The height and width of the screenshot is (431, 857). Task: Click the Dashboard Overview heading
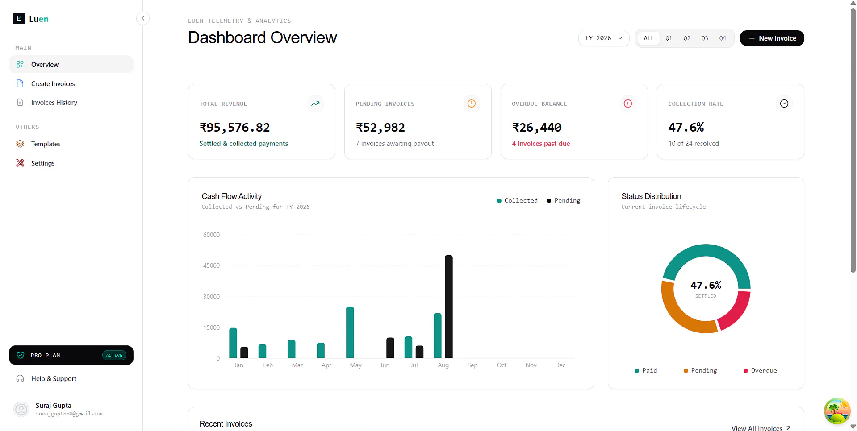pyautogui.click(x=263, y=38)
